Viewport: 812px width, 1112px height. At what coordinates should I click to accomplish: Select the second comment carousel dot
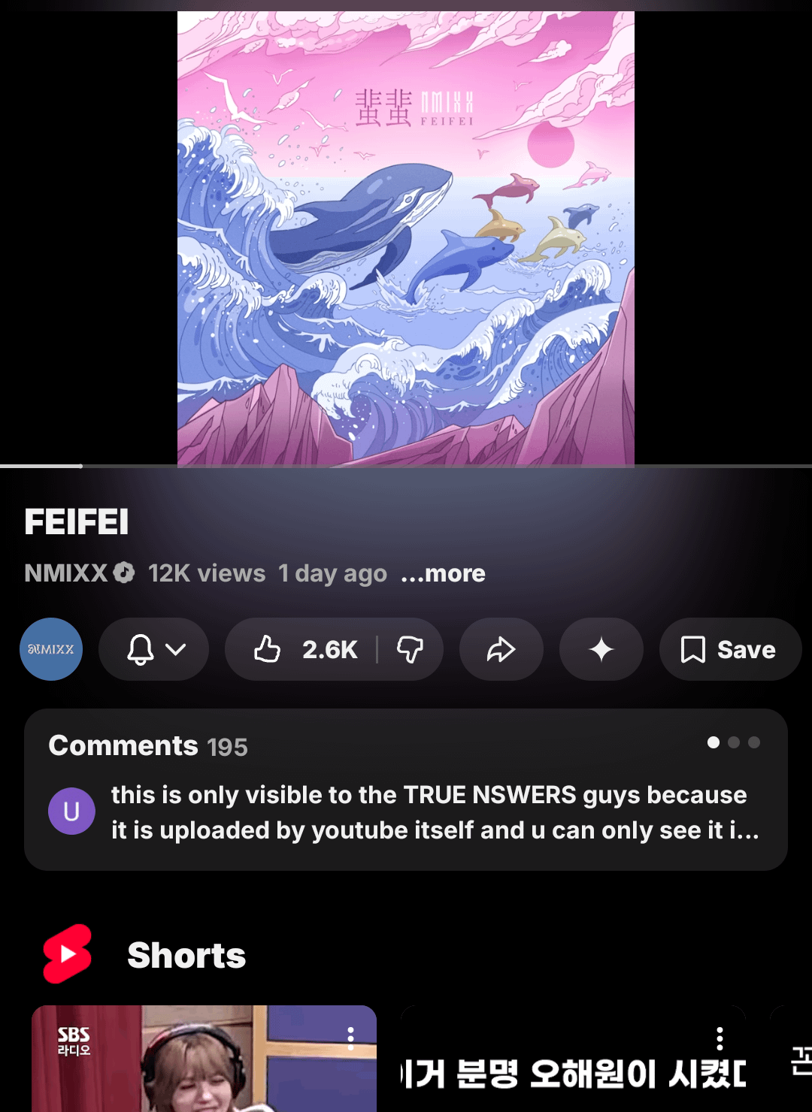coord(734,742)
